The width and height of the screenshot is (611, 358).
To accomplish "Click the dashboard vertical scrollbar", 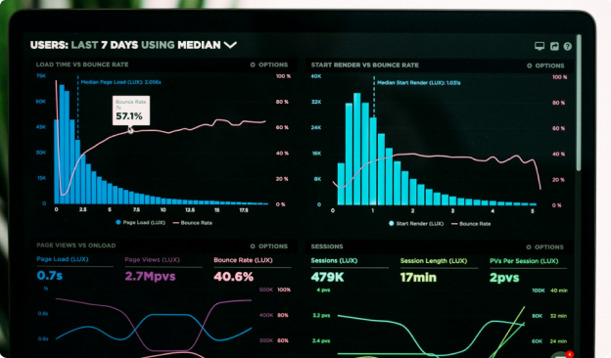I will coord(579,103).
